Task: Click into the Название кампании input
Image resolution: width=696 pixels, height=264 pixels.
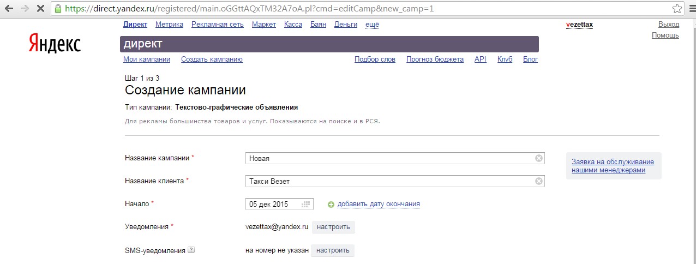Action: [395, 158]
